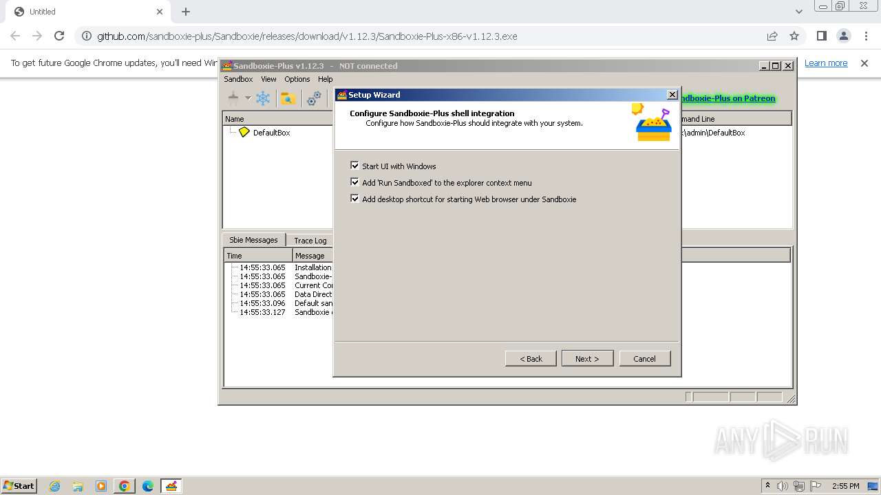Open the volume speaker tray icon

[783, 486]
